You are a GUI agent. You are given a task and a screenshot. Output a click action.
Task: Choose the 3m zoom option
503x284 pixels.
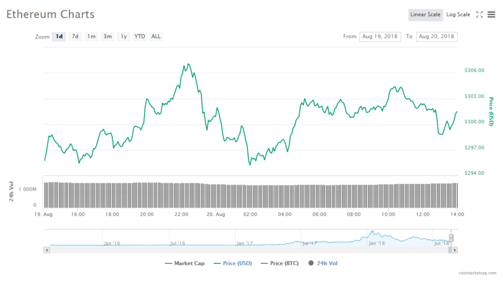coord(108,36)
